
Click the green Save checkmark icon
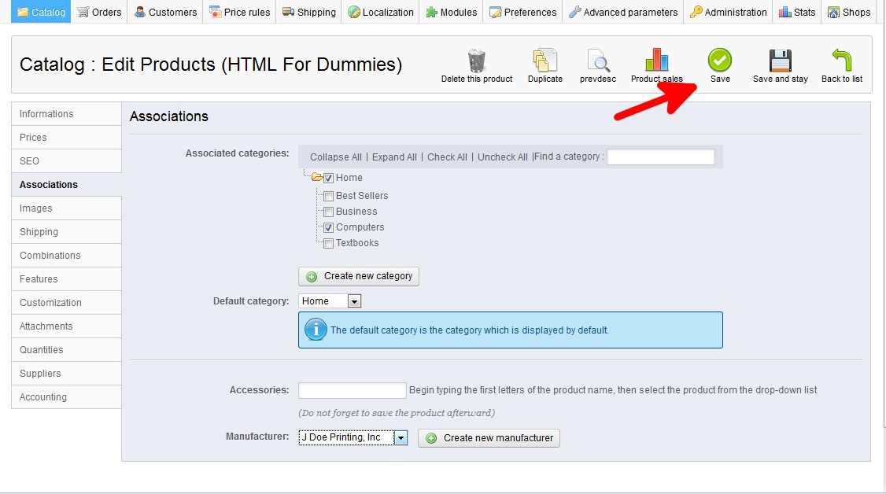tap(720, 60)
